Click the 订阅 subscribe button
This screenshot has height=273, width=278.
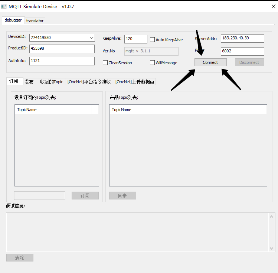[85, 195]
